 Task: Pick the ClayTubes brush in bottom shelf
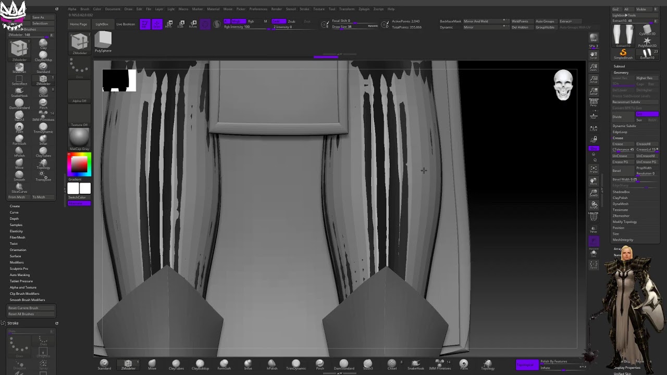[176, 364]
